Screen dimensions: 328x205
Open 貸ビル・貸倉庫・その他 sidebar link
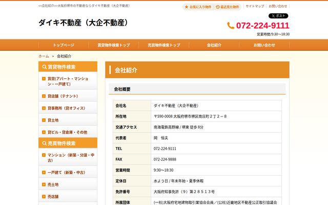(68, 132)
